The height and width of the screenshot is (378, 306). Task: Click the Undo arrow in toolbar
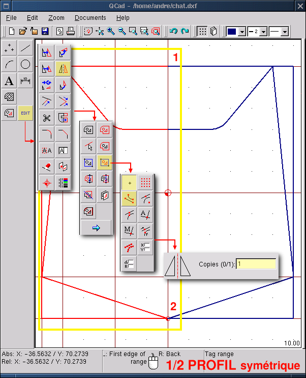click(x=173, y=31)
